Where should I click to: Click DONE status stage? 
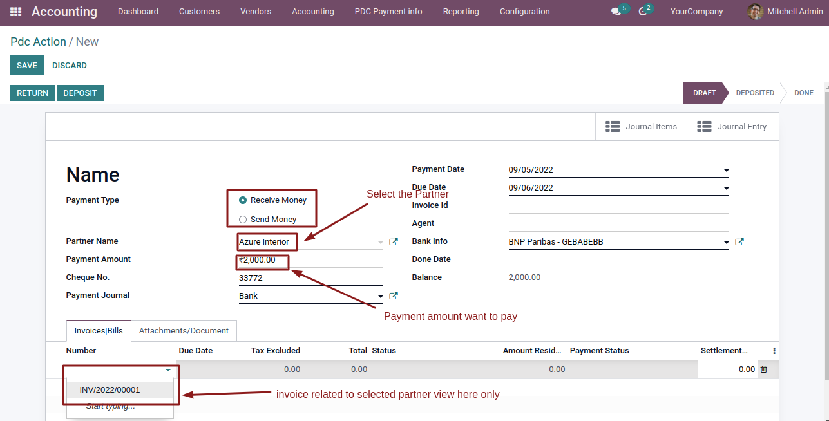(x=803, y=93)
